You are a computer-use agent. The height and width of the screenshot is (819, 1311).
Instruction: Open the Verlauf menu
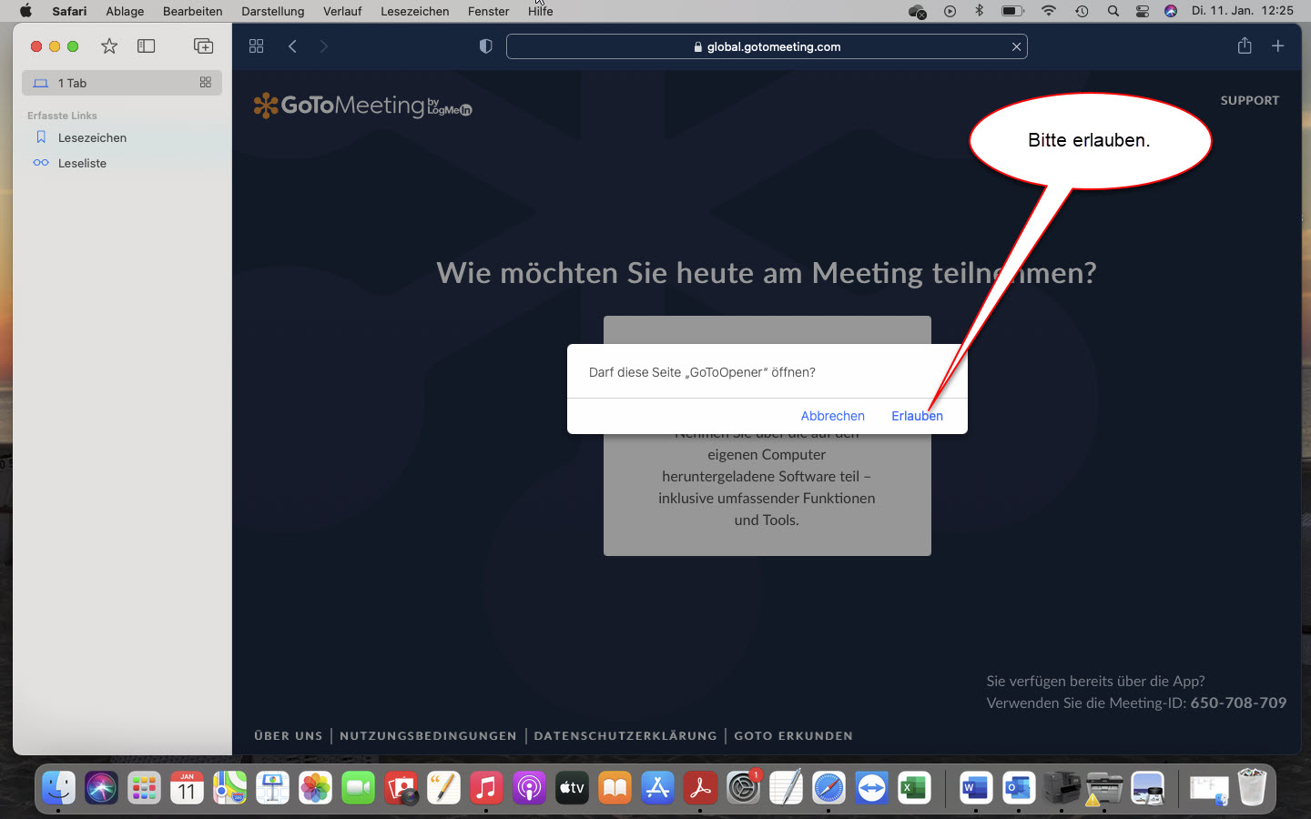(342, 11)
